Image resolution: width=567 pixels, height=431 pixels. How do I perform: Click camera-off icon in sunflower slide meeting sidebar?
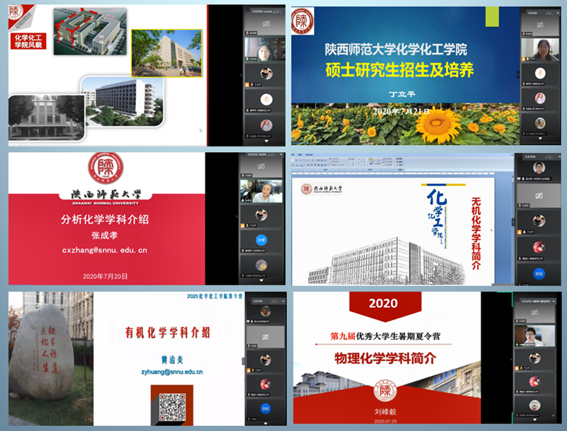[539, 25]
